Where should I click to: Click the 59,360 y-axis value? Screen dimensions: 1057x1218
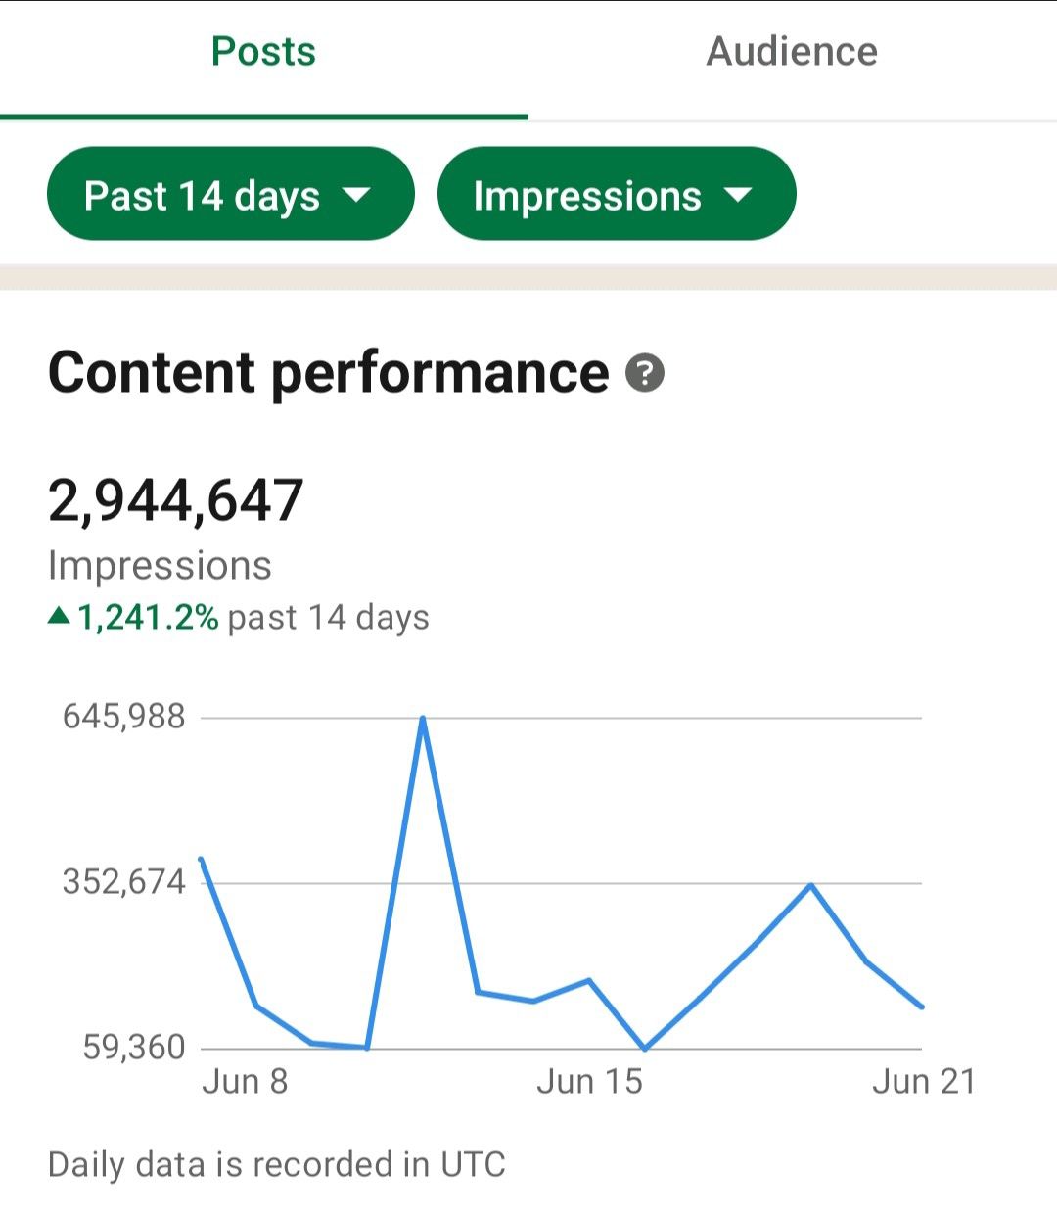(134, 1048)
